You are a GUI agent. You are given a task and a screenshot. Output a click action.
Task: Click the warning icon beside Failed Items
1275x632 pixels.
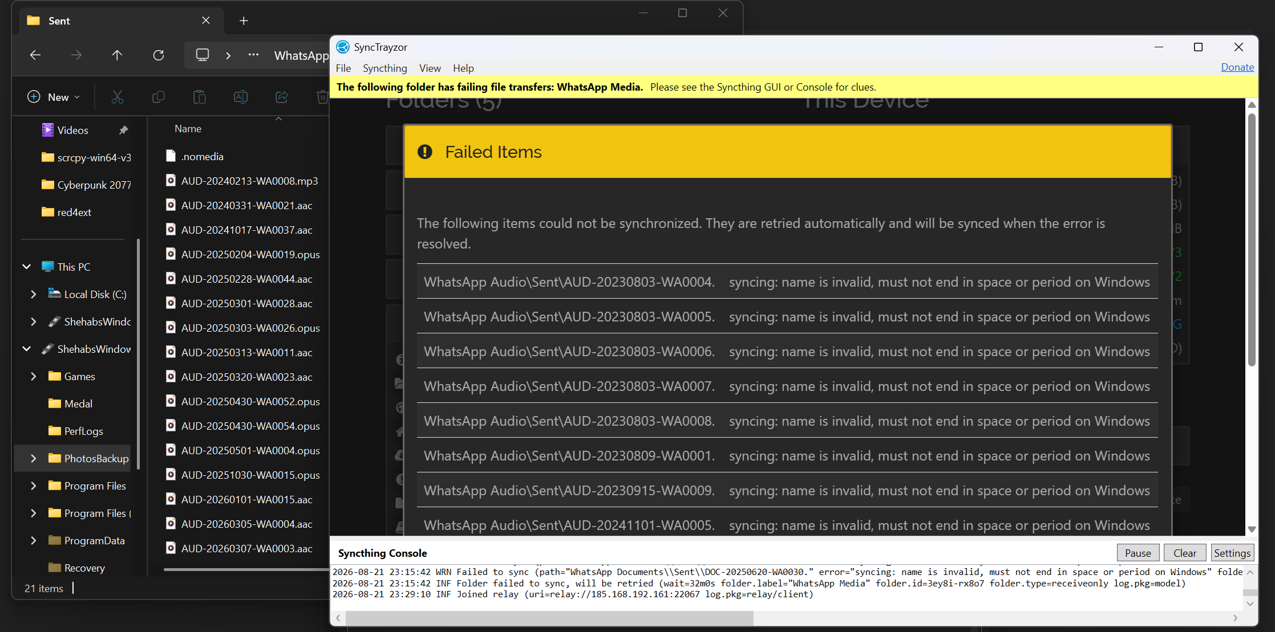pos(425,152)
